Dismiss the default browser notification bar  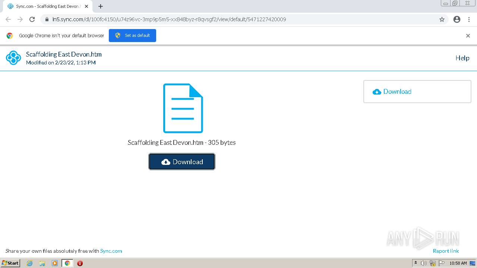pyautogui.click(x=468, y=36)
